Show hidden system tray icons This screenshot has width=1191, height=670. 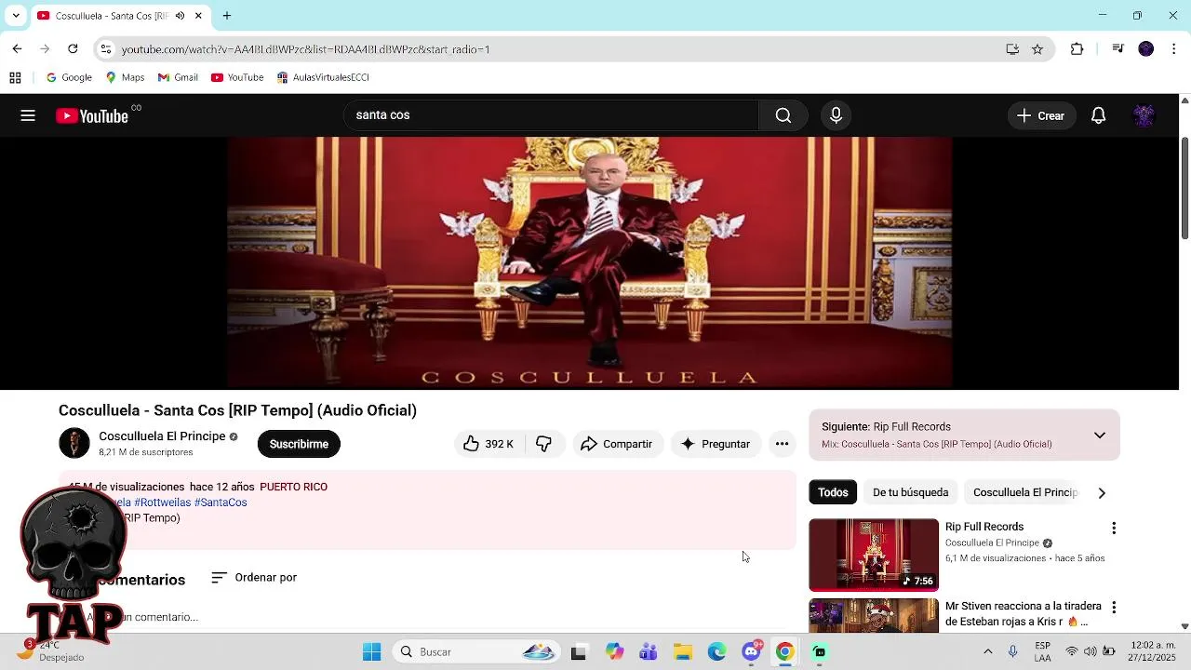(988, 652)
